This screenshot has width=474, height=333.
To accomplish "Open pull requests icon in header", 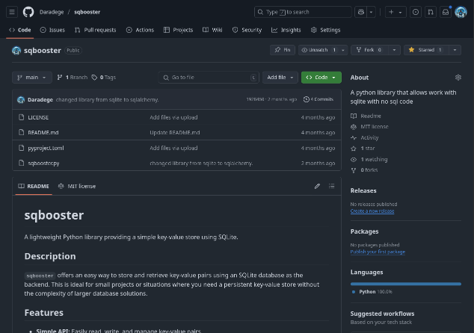I will click(x=431, y=12).
